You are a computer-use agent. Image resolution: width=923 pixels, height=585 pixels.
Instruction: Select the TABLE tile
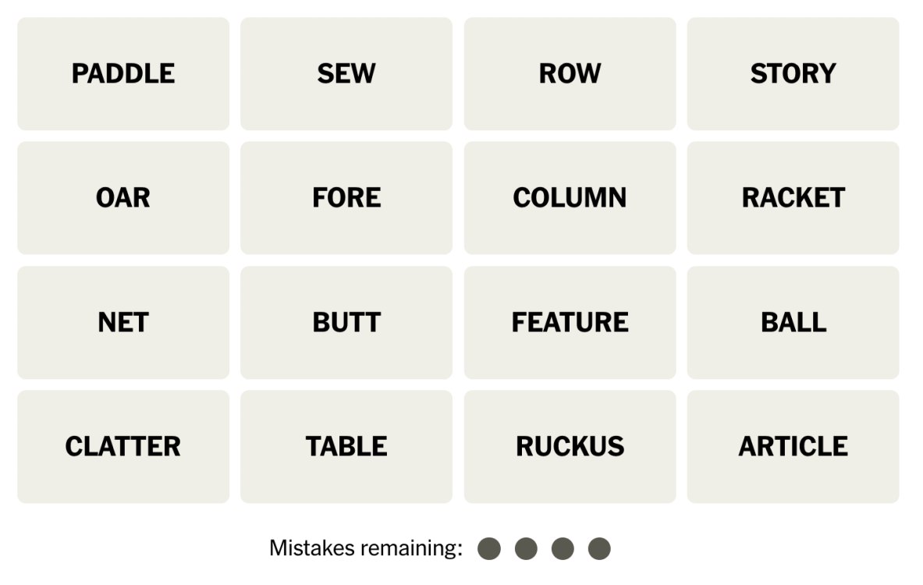[346, 446]
